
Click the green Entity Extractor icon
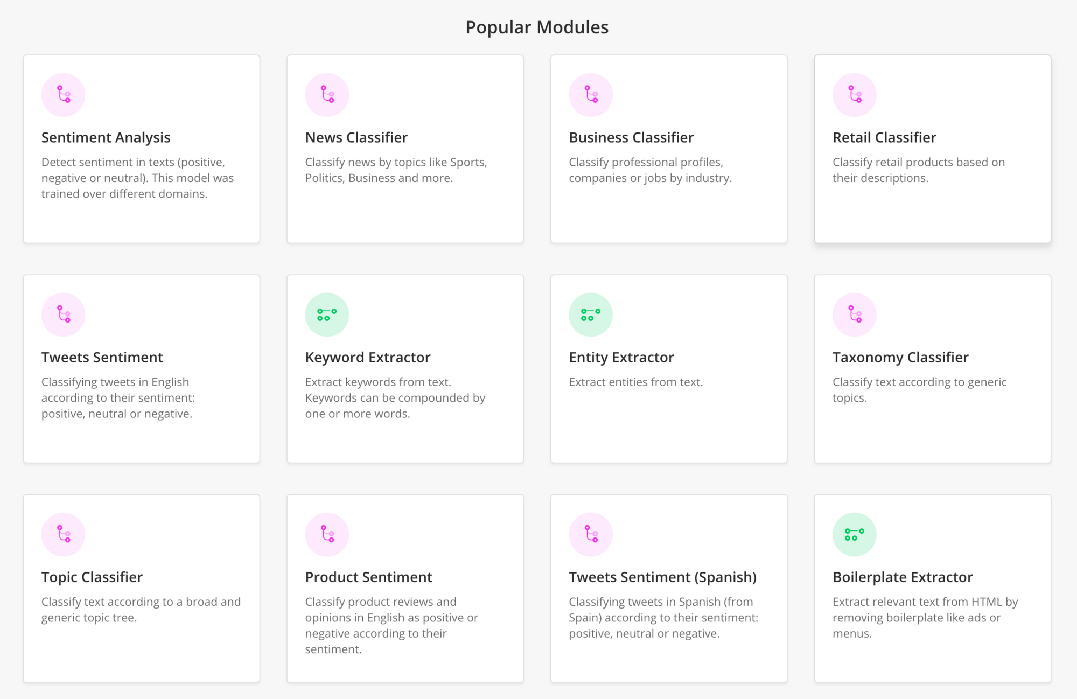click(x=590, y=314)
